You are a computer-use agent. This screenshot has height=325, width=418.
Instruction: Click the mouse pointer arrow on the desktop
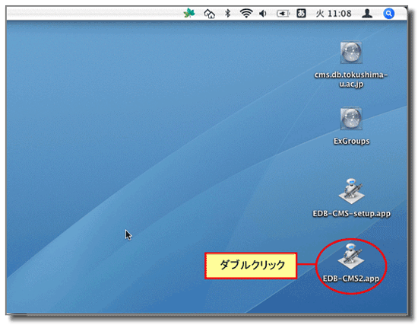click(x=128, y=235)
